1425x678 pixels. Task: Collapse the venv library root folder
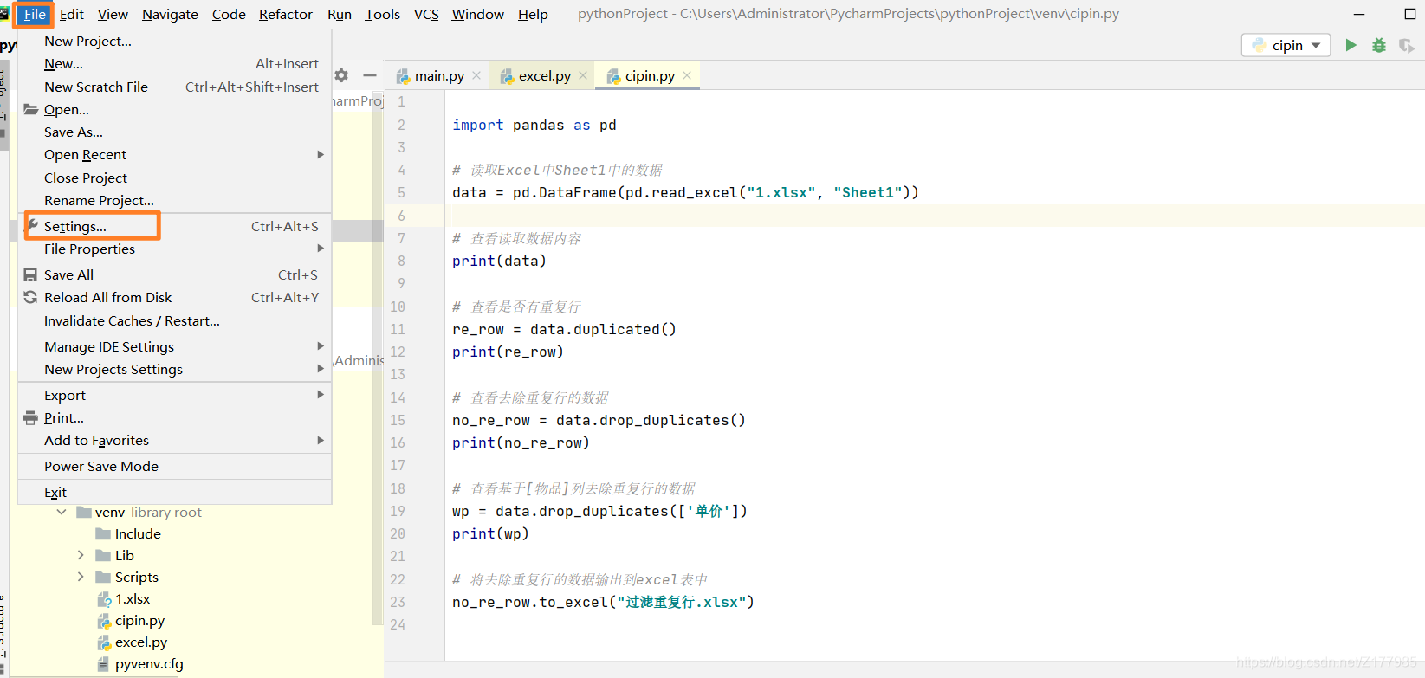click(62, 512)
